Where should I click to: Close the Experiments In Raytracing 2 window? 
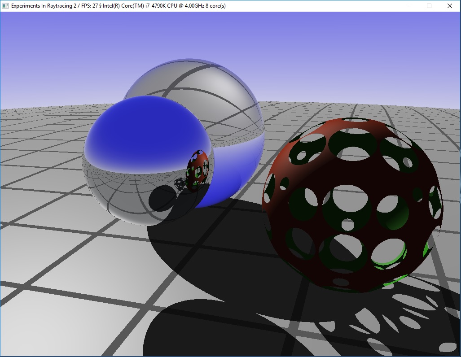450,6
